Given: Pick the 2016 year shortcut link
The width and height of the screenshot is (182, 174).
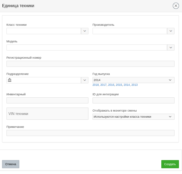Looking at the screenshot, I should tap(111, 85).
